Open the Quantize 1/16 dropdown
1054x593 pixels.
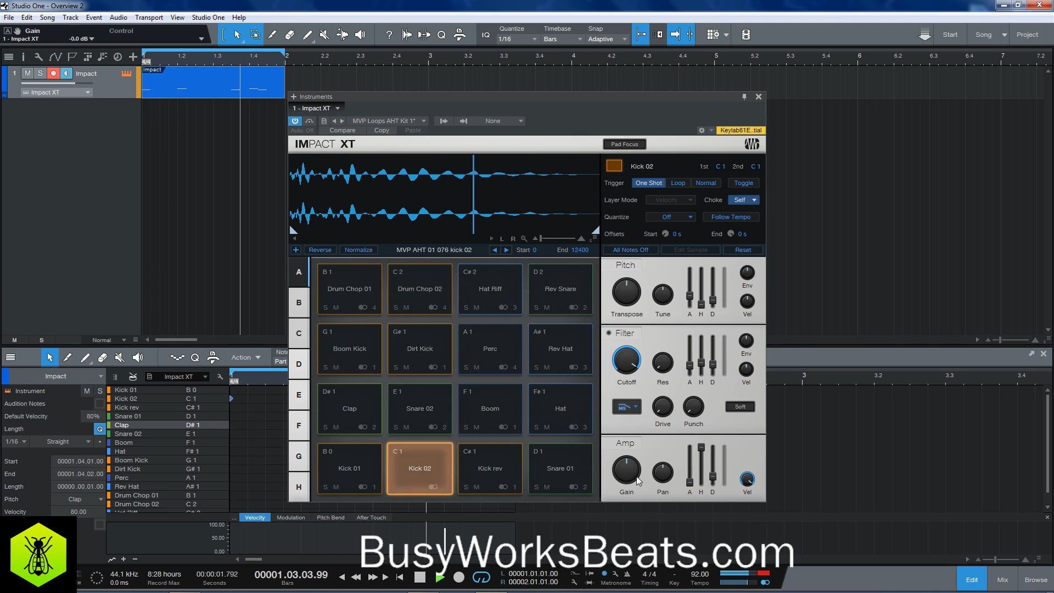click(517, 39)
